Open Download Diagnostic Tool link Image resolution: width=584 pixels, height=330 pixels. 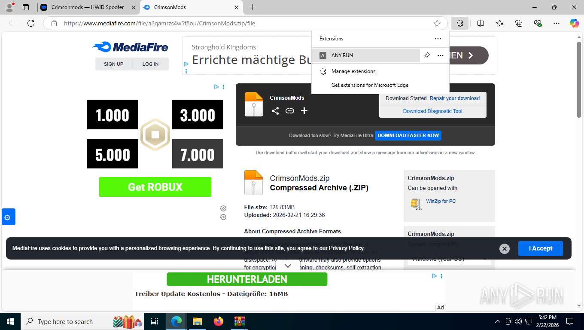(x=432, y=111)
